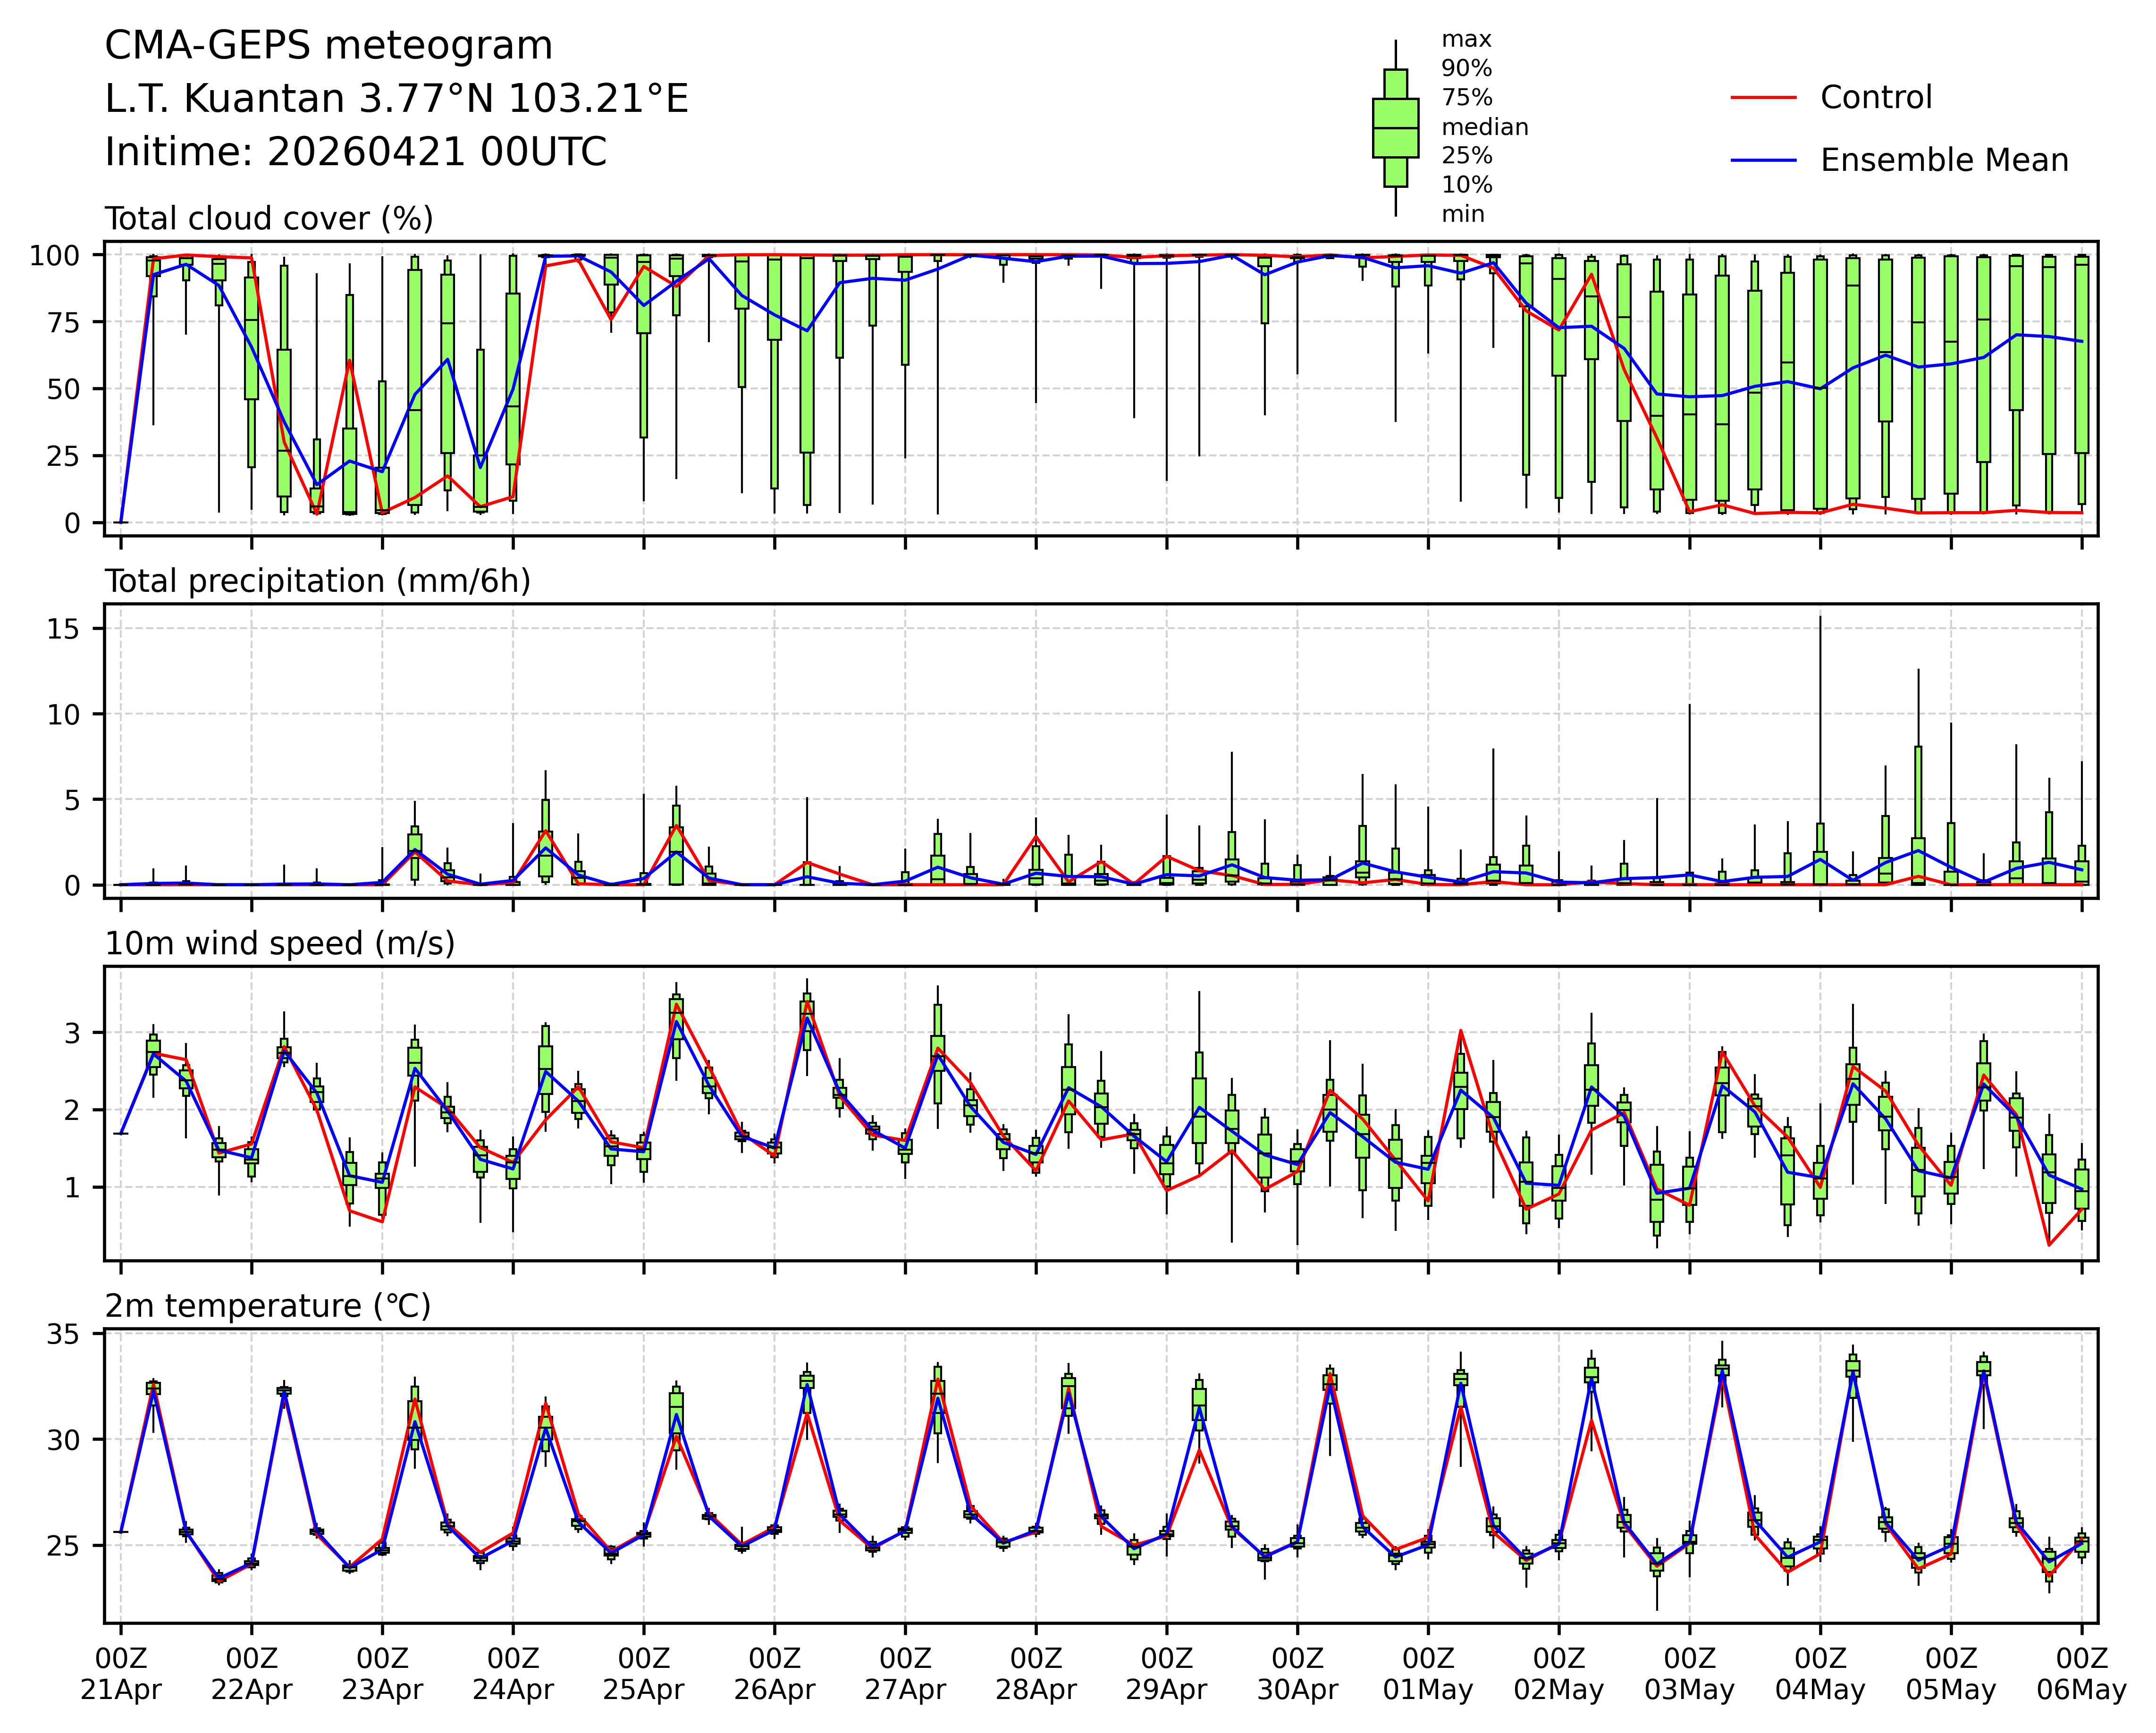
Task: Click the 00Z 01May axis label
Action: [x=1428, y=1674]
